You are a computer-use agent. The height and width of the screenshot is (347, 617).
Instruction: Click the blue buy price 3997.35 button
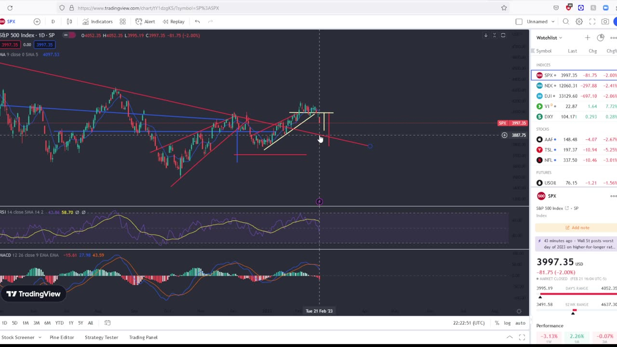(44, 45)
